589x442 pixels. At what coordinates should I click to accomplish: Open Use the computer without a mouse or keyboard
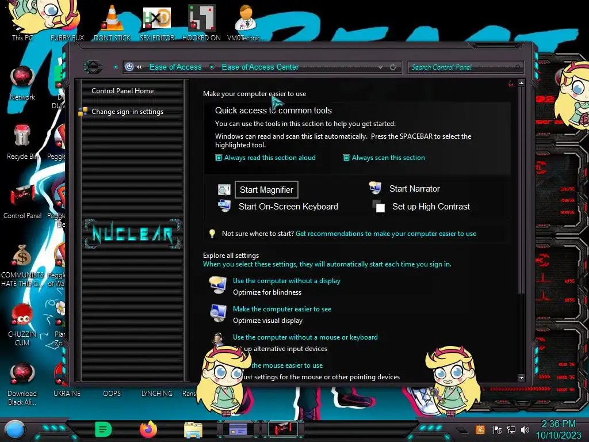pyautogui.click(x=305, y=337)
